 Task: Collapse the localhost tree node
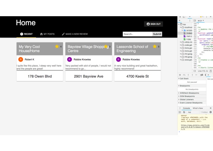click(181, 27)
